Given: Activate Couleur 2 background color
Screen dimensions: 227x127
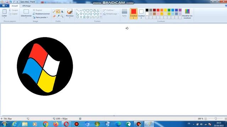Looking at the screenshot, I should pyautogui.click(x=141, y=14).
